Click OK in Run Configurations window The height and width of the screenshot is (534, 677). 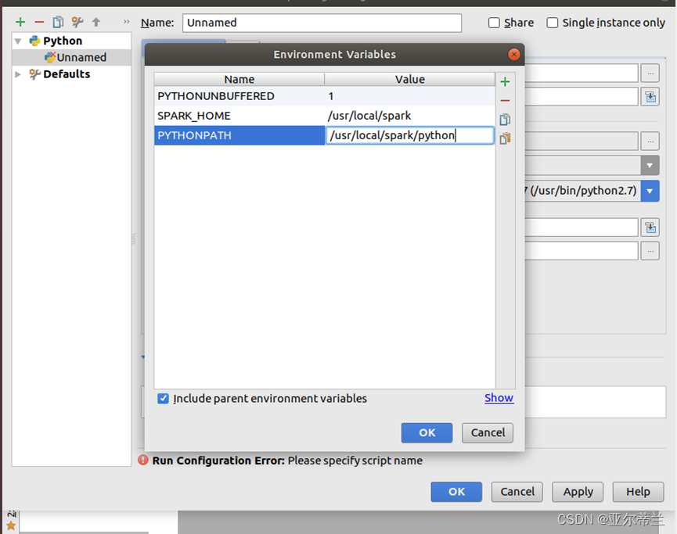click(456, 492)
